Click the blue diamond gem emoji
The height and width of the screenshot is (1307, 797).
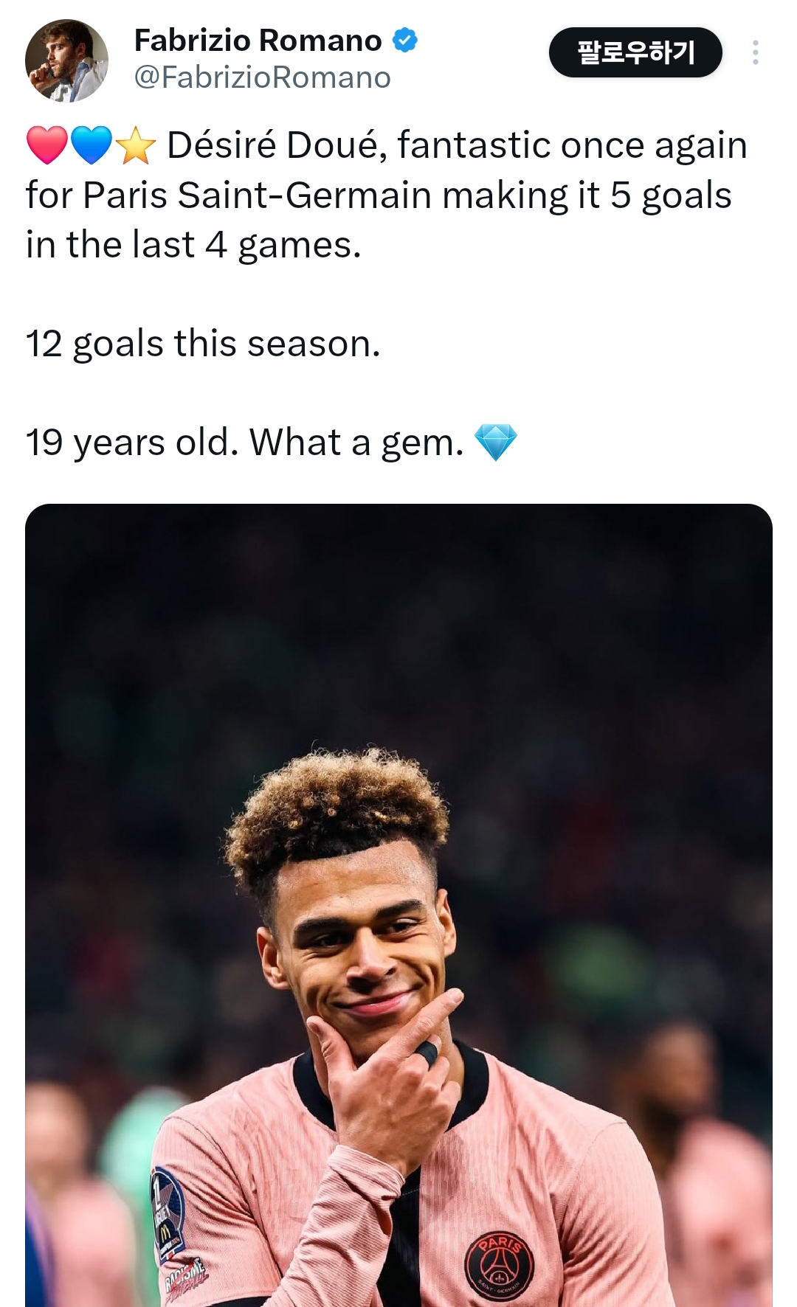coord(495,442)
